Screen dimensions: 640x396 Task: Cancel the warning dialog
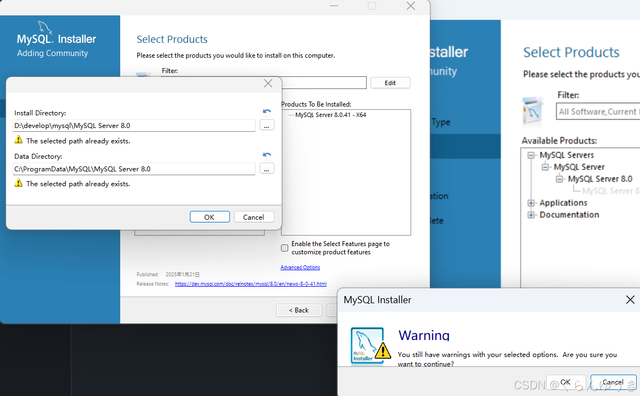click(x=613, y=382)
